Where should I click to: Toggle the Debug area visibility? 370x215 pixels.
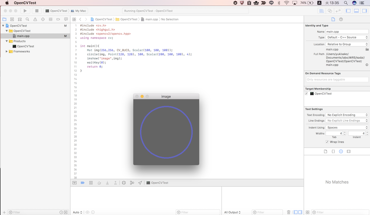tap(356, 11)
